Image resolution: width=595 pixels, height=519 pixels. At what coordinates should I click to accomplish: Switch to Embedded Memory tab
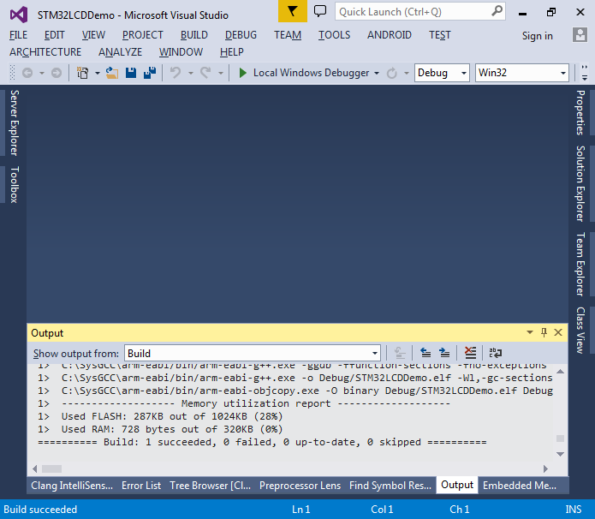pos(520,486)
